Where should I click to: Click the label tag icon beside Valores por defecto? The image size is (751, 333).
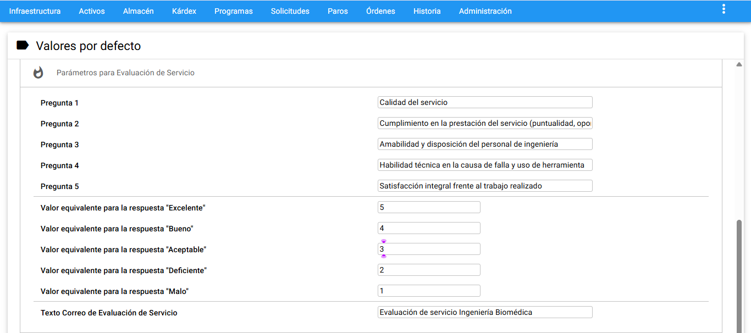[23, 46]
